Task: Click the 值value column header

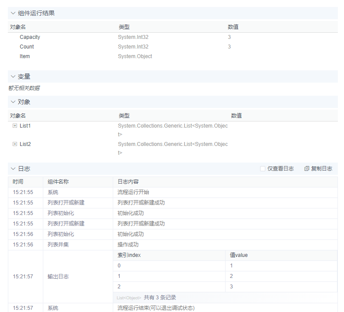Action: pos(239,255)
